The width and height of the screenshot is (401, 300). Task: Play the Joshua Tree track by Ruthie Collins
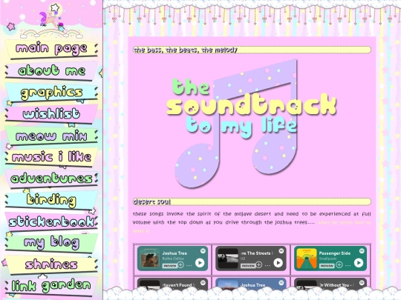200,263
